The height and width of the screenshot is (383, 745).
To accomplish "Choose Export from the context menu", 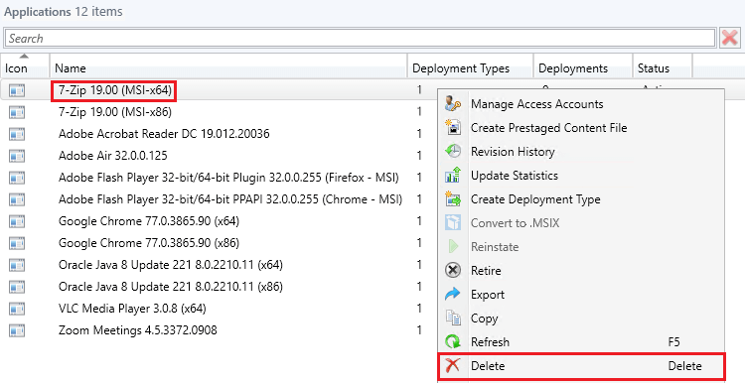I will point(581,295).
